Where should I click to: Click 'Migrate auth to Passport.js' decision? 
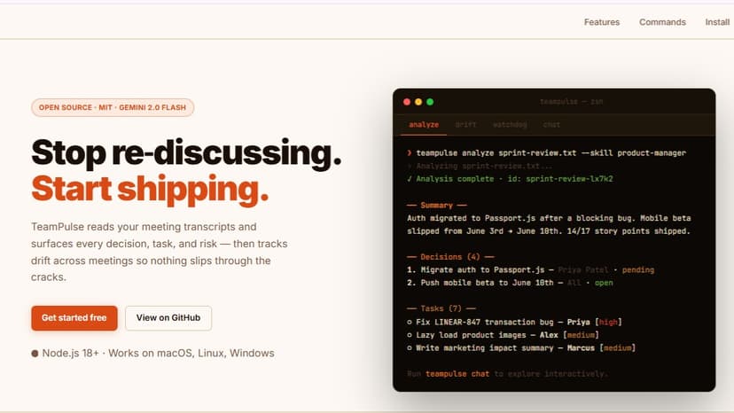[482, 269]
